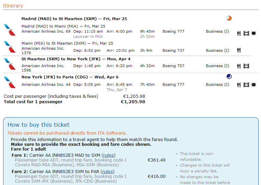261x185 pixels.
Task: Click the meal icon for flight 69
Action: click(239, 33)
